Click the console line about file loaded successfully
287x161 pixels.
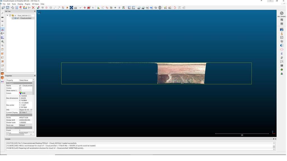tap(41, 143)
